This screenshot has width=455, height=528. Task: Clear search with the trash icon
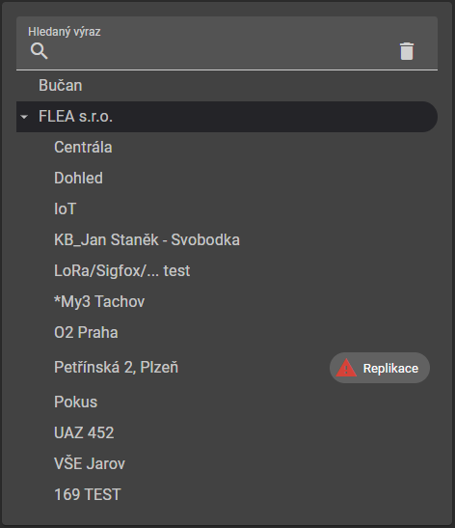pos(407,51)
